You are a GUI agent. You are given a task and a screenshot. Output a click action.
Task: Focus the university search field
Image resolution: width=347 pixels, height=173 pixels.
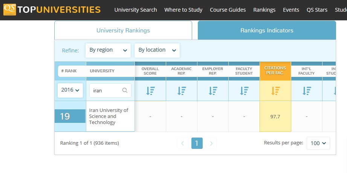click(106, 90)
